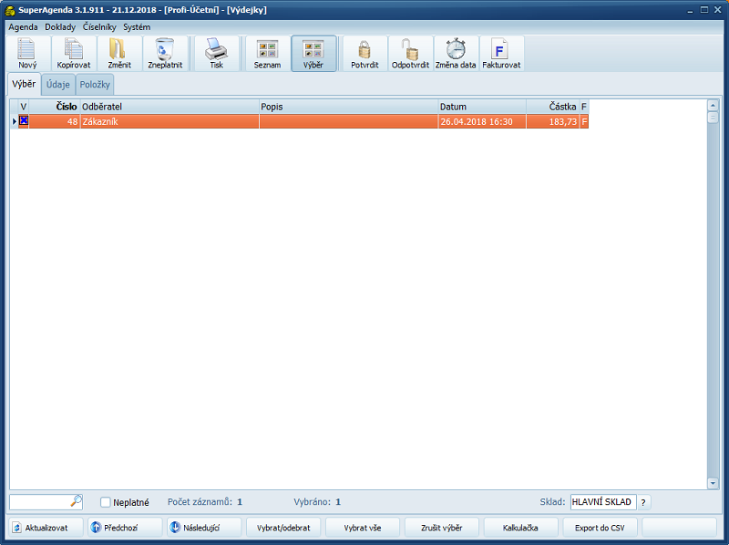Image resolution: width=729 pixels, height=545 pixels.
Task: Sort by the Odběratel column header
Action: 169,107
